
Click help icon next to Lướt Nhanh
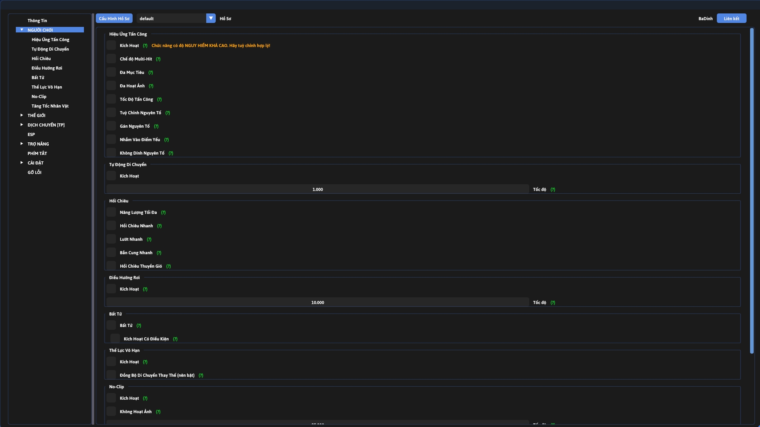coord(149,240)
